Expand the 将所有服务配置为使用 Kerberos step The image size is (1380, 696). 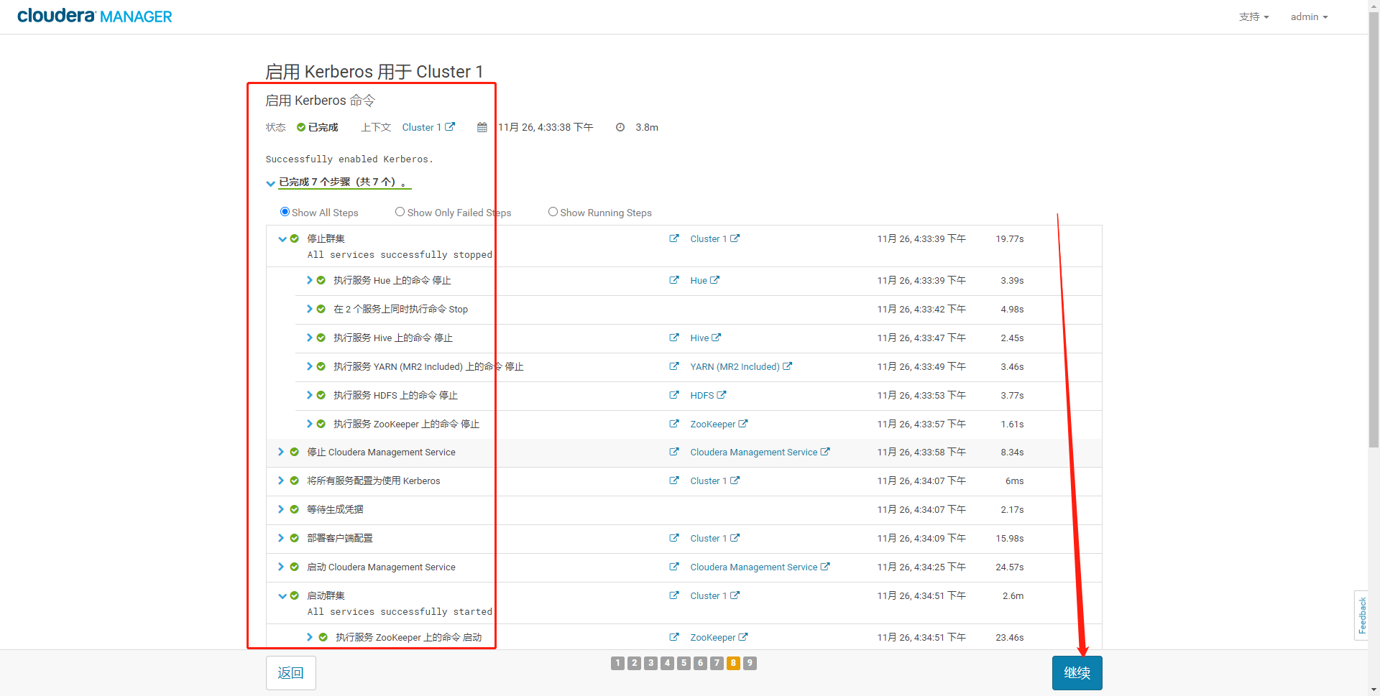pos(281,481)
